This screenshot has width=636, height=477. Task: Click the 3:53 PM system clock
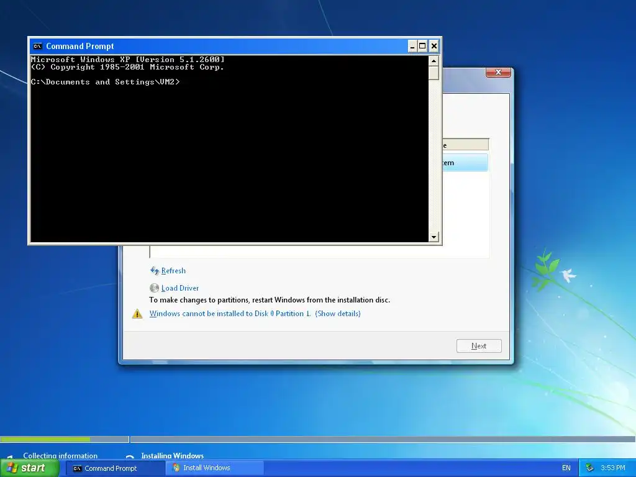(x=613, y=468)
